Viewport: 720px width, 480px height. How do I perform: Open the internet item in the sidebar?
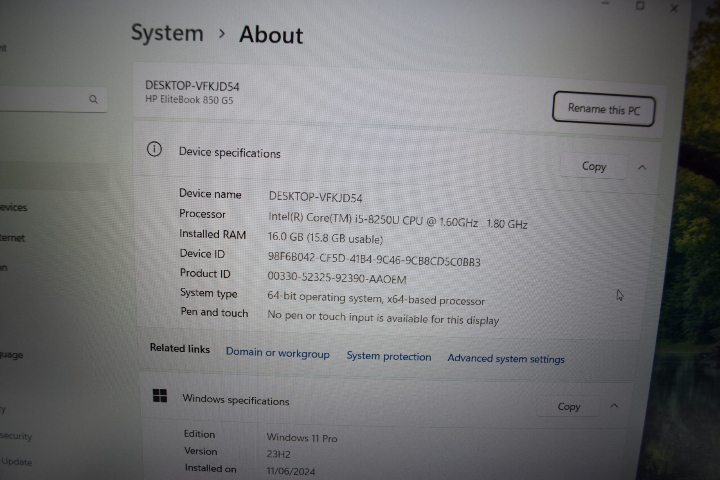(12, 238)
